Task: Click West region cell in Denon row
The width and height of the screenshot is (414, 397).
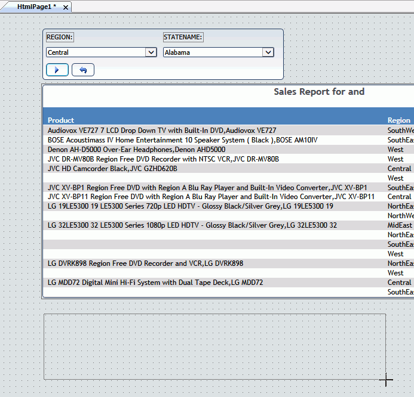Action: pos(395,150)
